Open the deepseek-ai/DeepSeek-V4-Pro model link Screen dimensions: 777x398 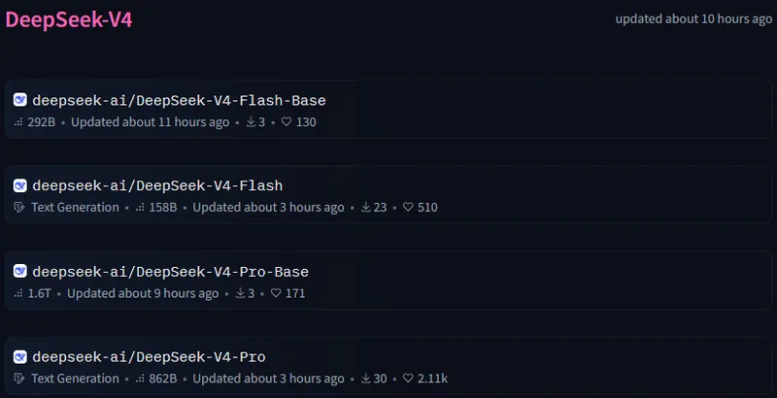point(149,357)
